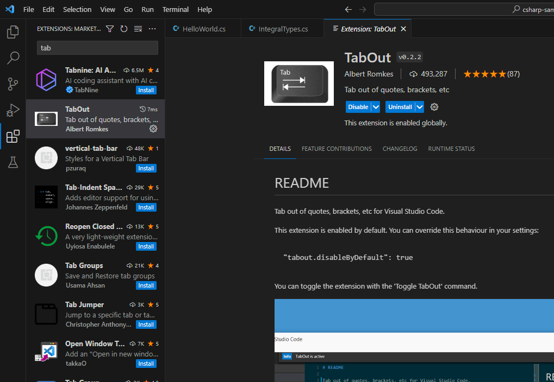Open the Go menu

click(128, 10)
